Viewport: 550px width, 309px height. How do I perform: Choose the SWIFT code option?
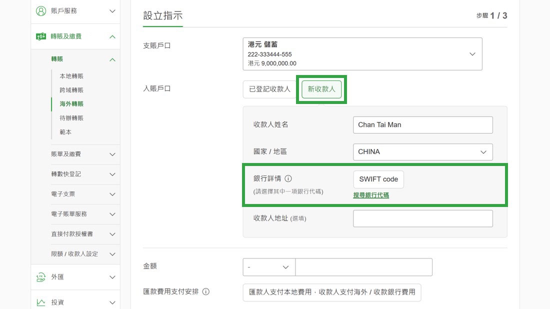(378, 179)
